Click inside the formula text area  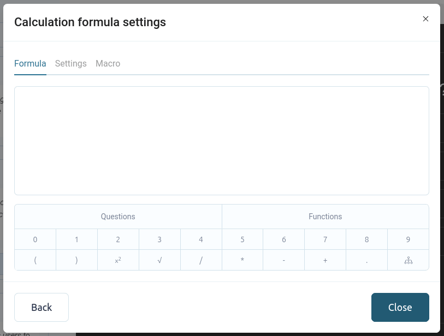(221, 140)
